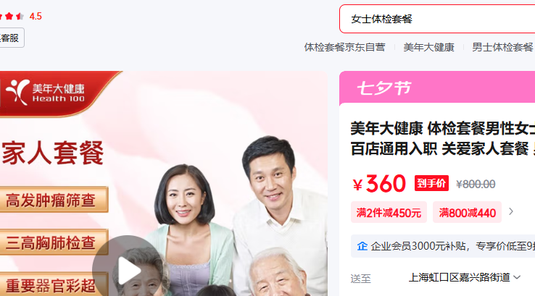The width and height of the screenshot is (535, 296).
Task: Click the star rating icons
Action: click(12, 16)
